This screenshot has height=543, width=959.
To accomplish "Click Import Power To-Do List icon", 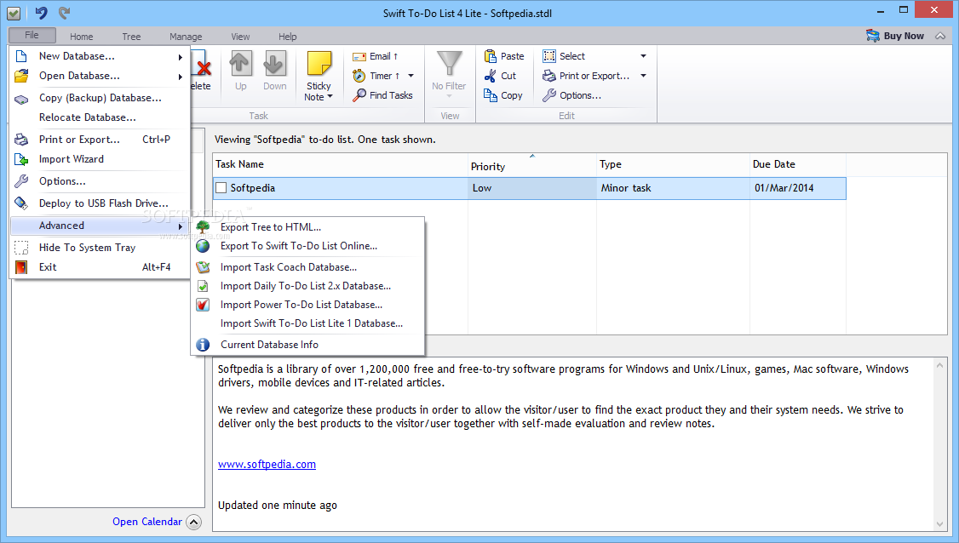I will point(203,305).
